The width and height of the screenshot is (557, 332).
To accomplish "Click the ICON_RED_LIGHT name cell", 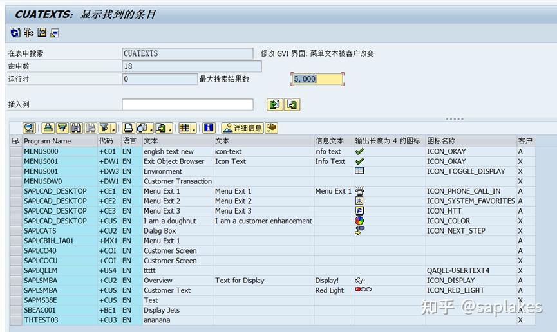I will pyautogui.click(x=471, y=290).
